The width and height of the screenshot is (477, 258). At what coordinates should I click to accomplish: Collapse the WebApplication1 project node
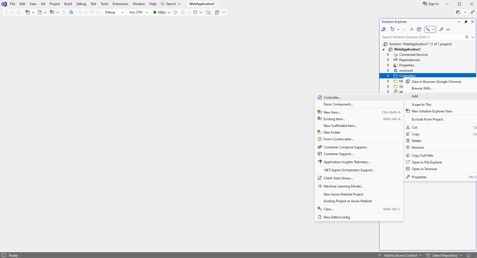pos(384,49)
